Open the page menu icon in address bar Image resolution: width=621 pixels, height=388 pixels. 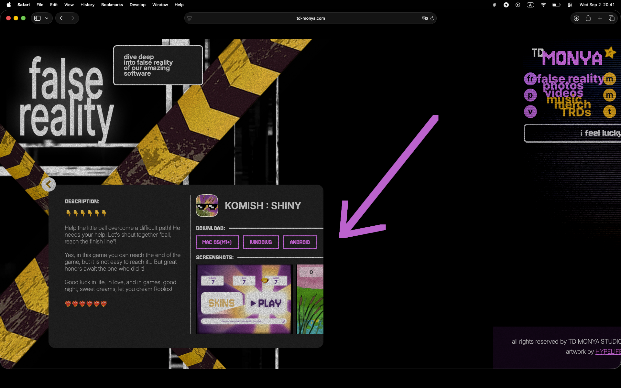(x=190, y=18)
